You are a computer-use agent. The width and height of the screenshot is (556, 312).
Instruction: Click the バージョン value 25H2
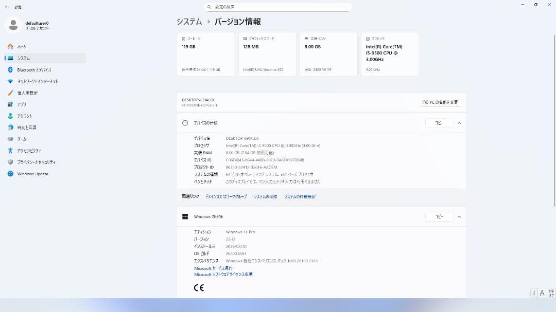pos(230,239)
